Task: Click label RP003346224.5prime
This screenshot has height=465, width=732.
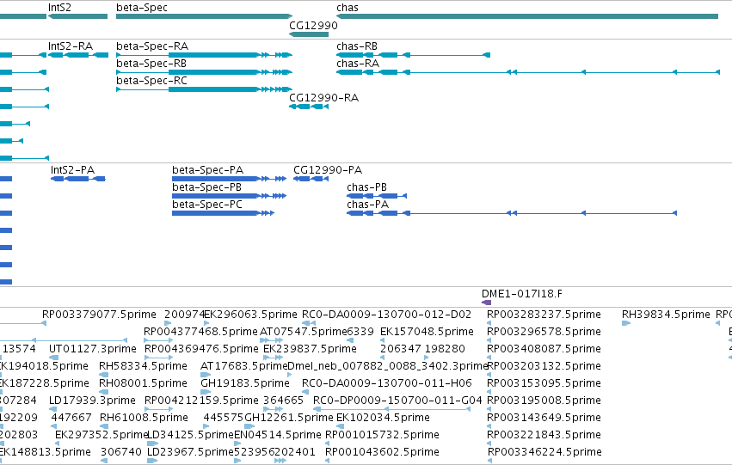Action: [x=544, y=452]
